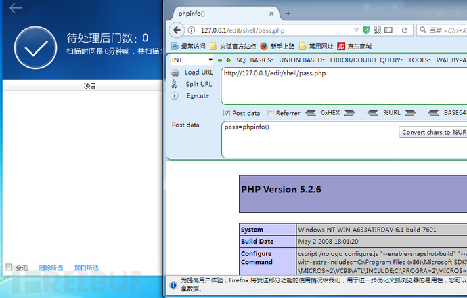Open the 最常访问 bookmark menu
Image resolution: width=467 pixels, height=298 pixels.
point(188,46)
